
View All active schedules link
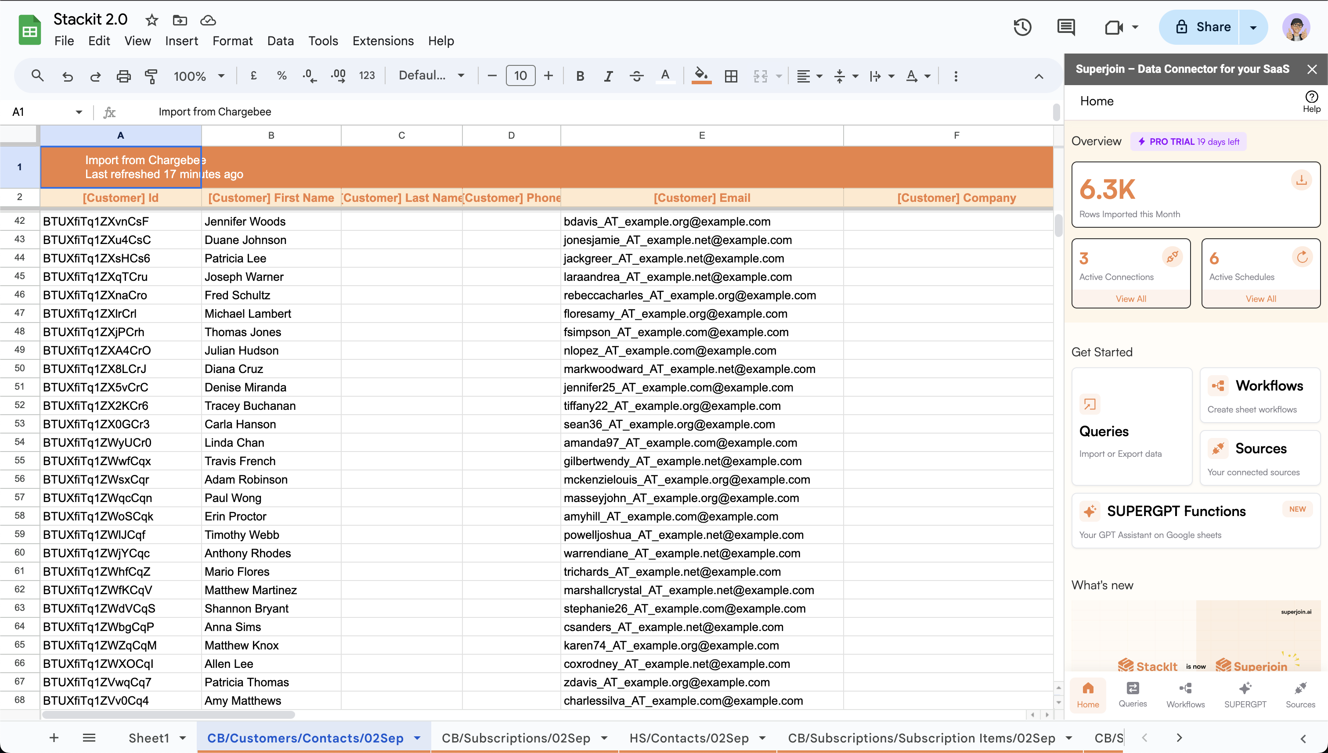point(1261,299)
